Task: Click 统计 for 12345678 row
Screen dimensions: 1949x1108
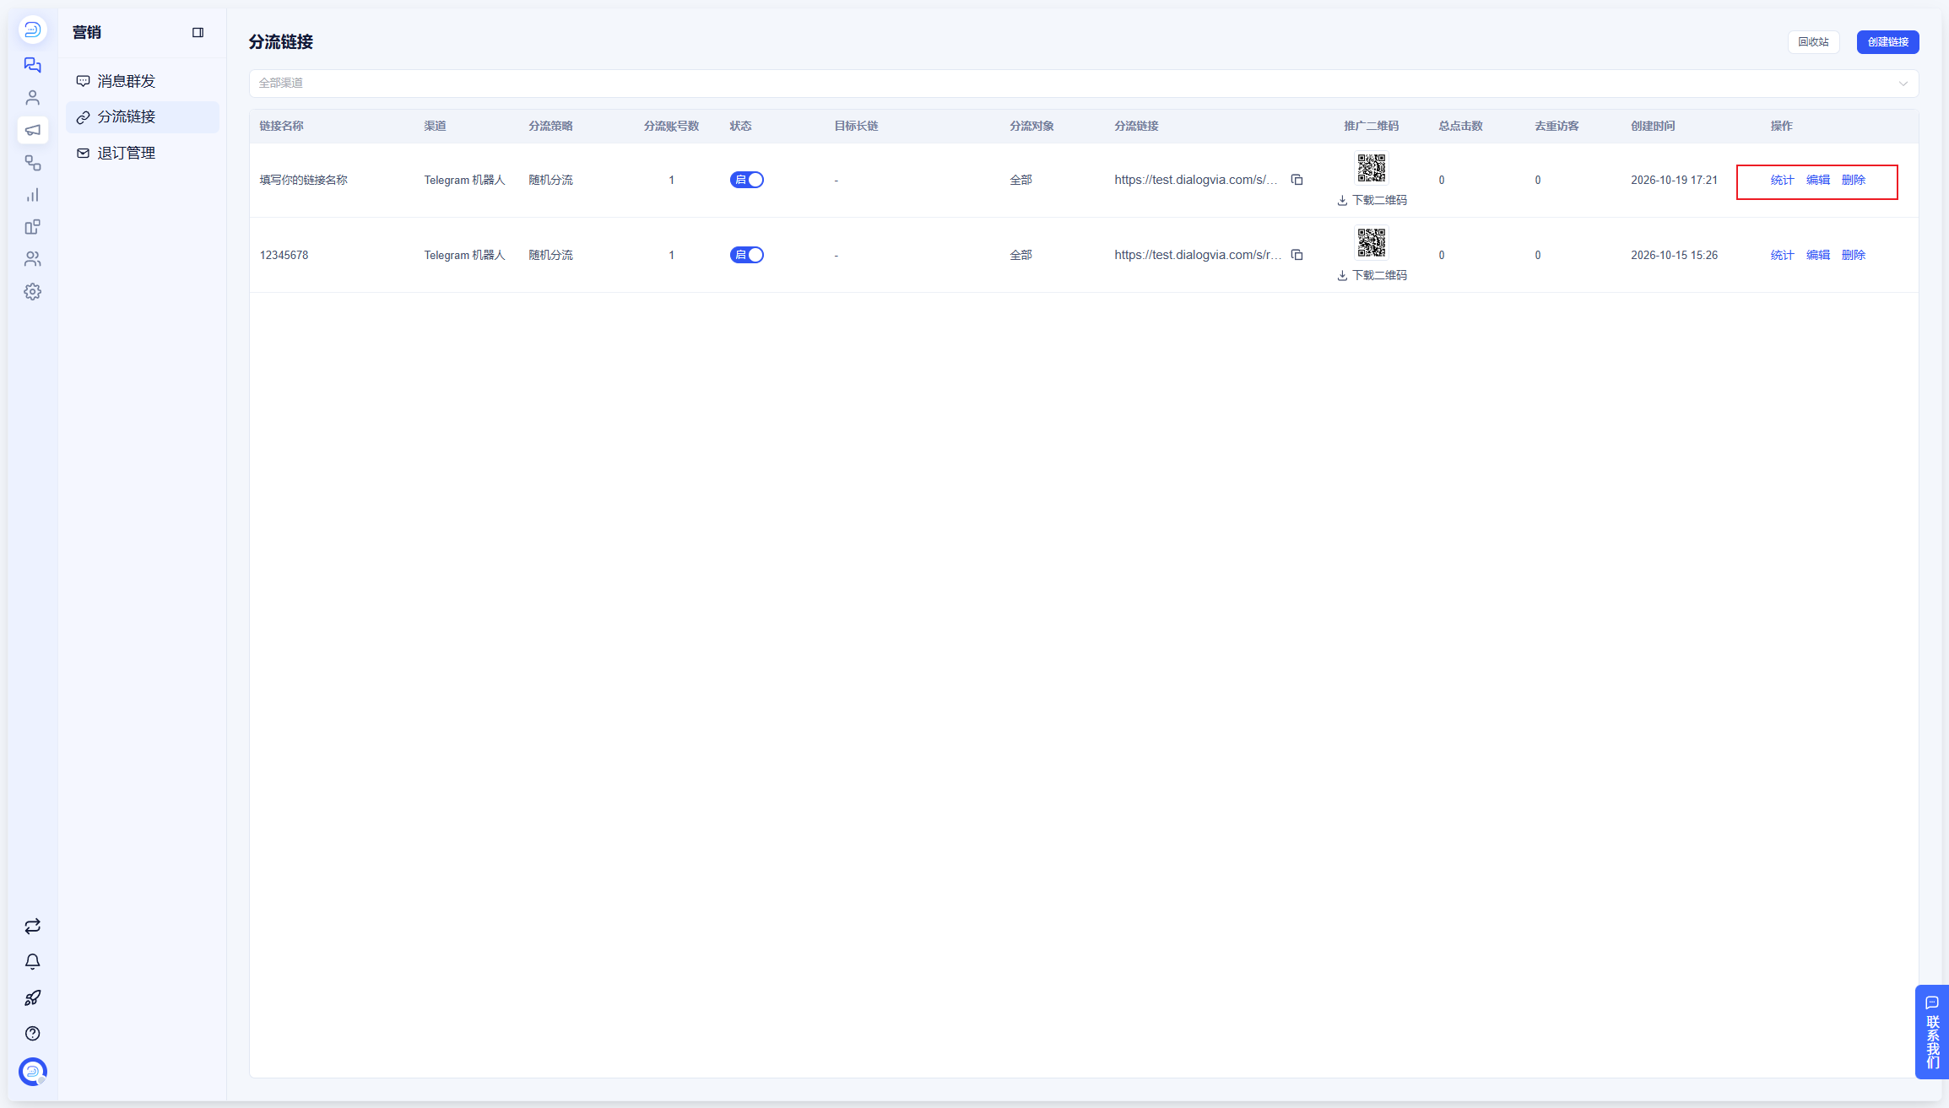Action: pos(1782,255)
